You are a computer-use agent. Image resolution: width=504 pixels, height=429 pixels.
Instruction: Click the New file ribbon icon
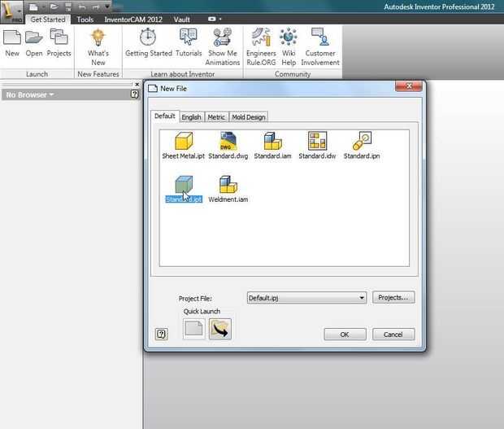(x=12, y=43)
